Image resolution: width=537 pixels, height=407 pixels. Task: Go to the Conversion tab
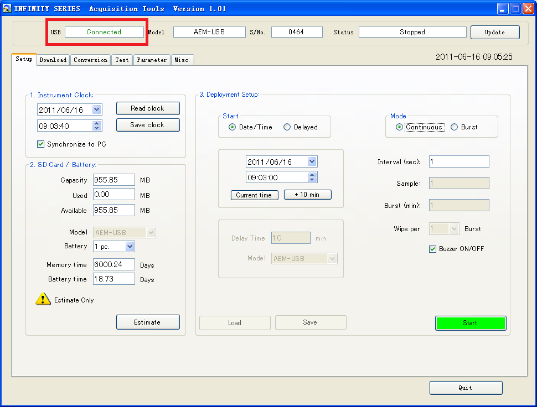(90, 60)
